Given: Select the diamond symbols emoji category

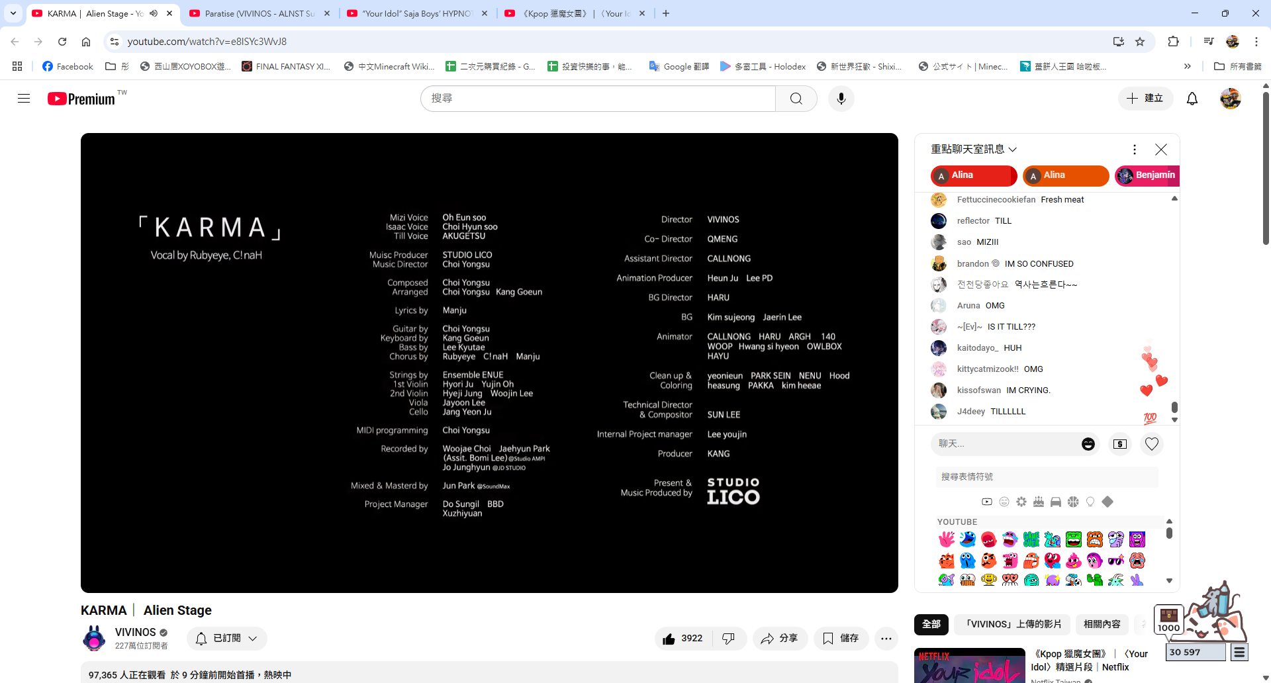Looking at the screenshot, I should point(1107,502).
